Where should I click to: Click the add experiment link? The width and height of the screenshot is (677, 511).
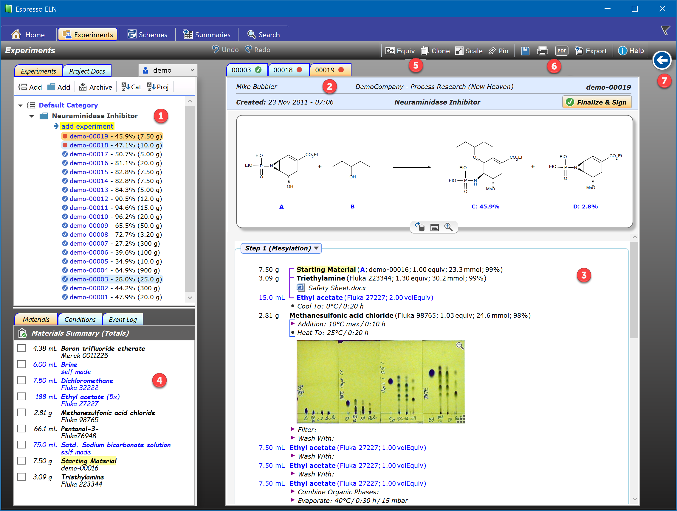87,126
